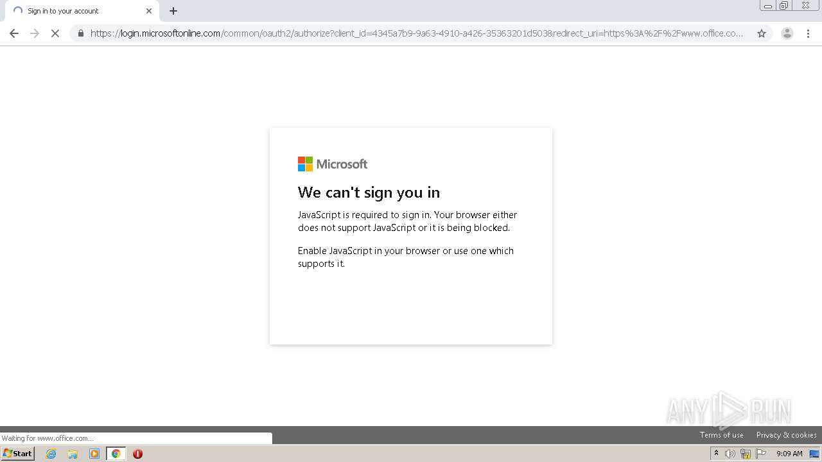The image size is (822, 462).
Task: Launch Internet Explorer from the taskbar
Action: (51, 454)
